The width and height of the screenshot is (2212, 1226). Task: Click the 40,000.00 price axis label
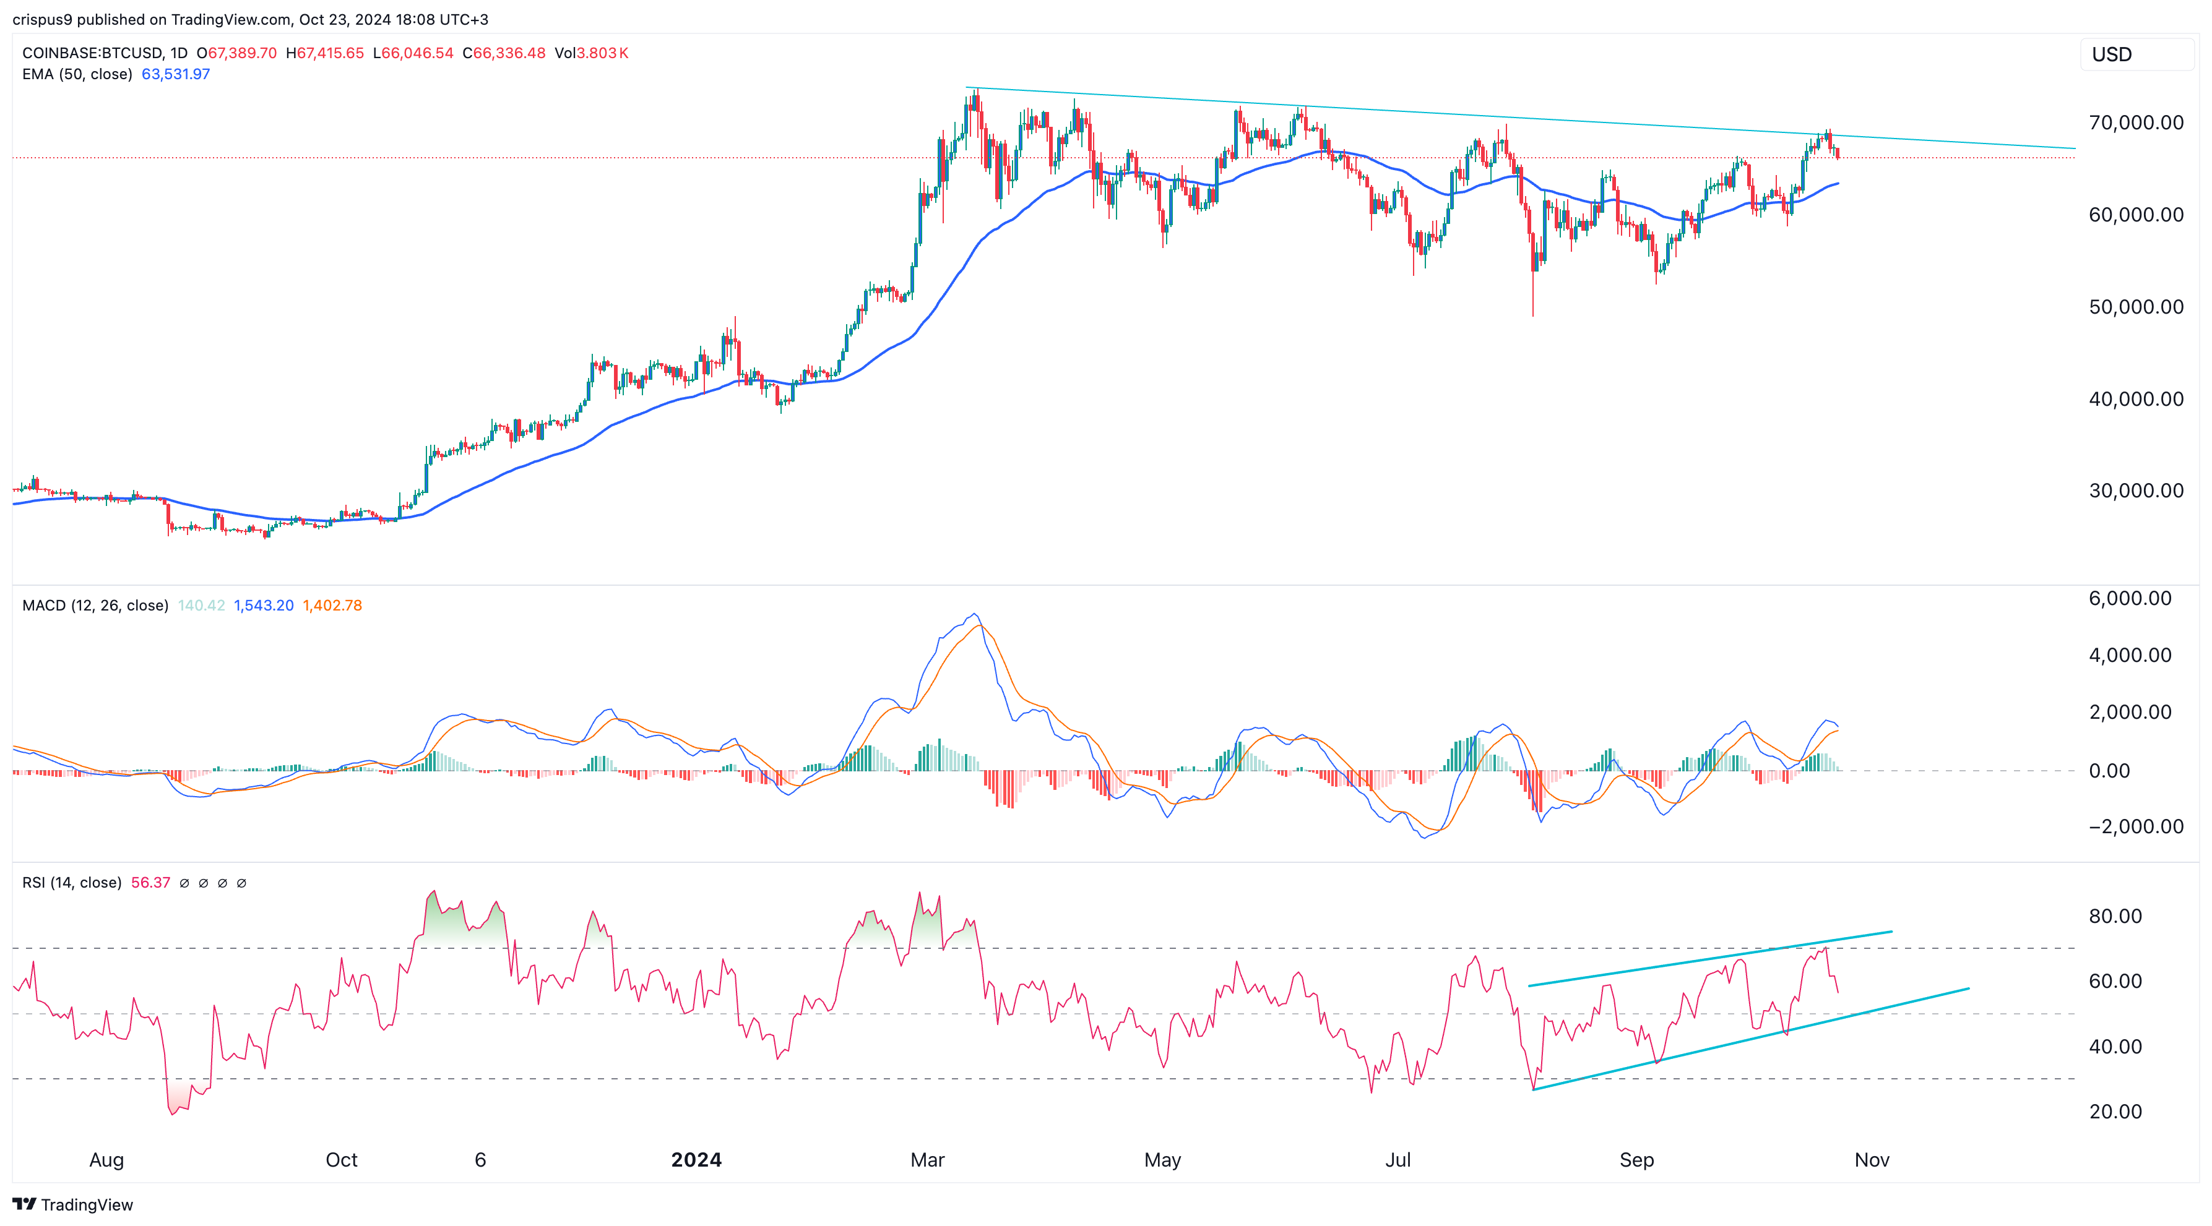pos(2136,399)
